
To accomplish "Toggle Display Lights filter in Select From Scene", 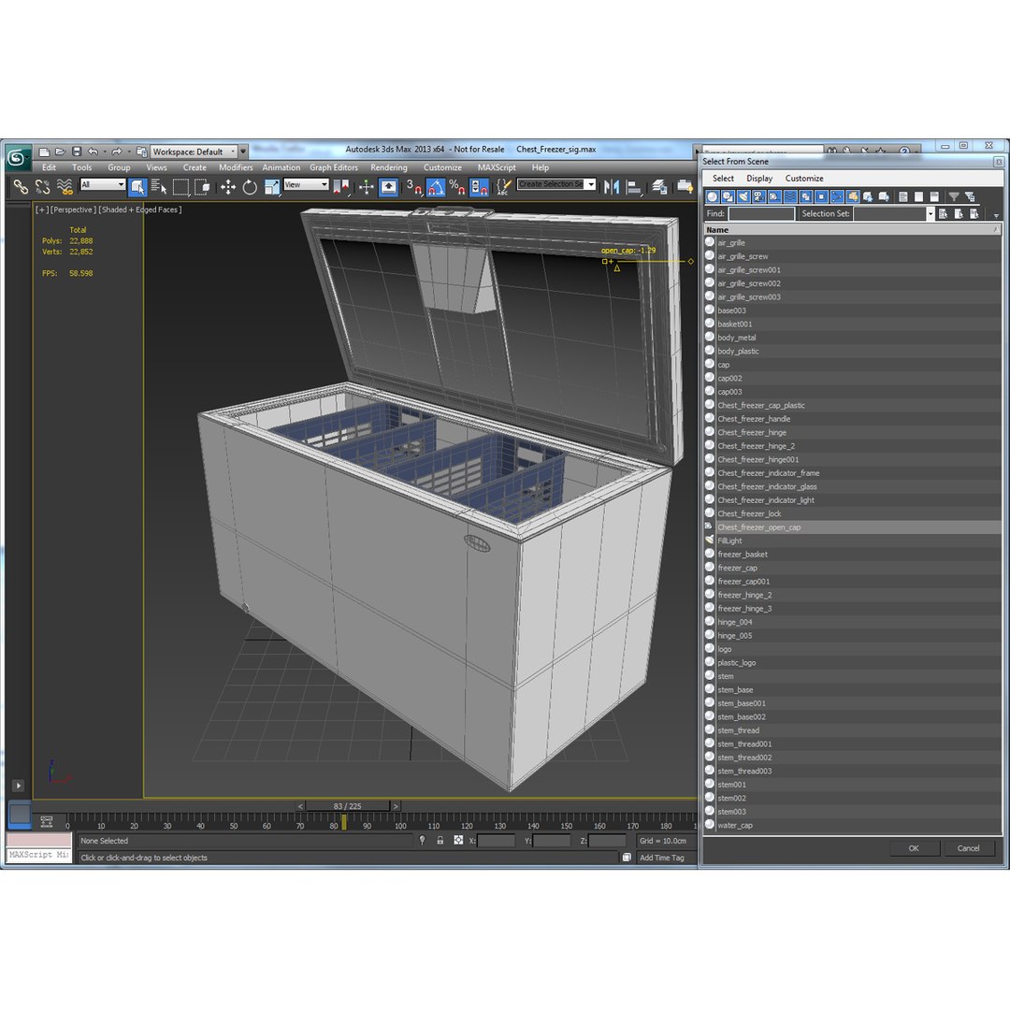I will pyautogui.click(x=743, y=196).
